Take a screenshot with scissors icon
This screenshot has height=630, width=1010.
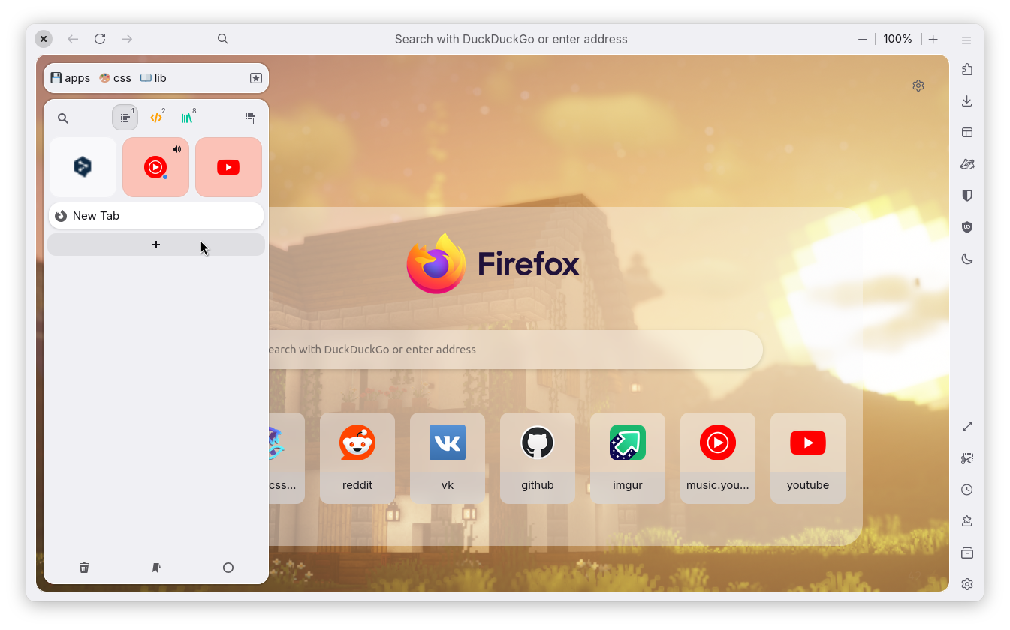[967, 458]
